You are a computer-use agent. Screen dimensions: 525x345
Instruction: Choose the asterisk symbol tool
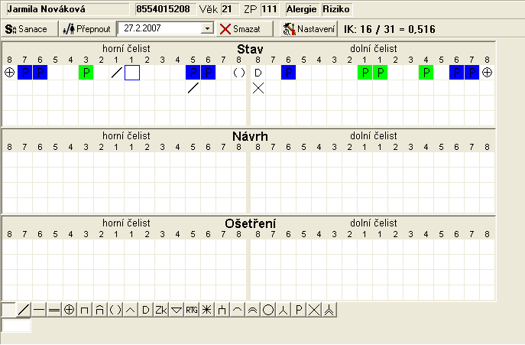tap(206, 310)
